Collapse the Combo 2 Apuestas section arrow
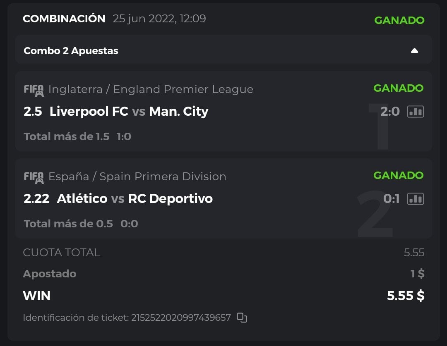447x346 pixels. (x=414, y=51)
